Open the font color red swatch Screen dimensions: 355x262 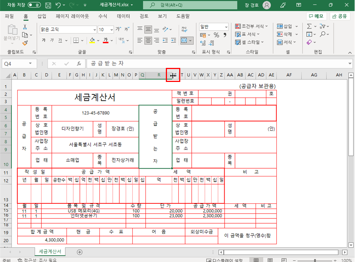pyautogui.click(x=106, y=41)
